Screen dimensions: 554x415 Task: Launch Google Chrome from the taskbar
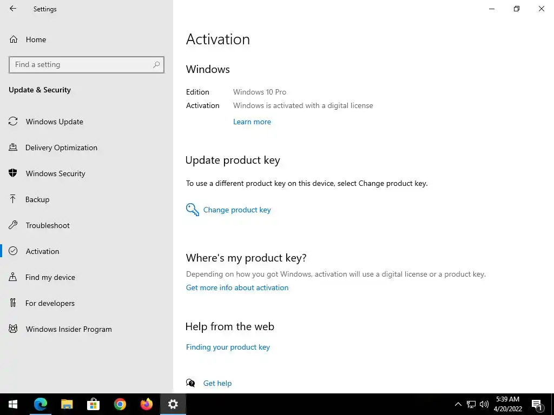tap(120, 404)
